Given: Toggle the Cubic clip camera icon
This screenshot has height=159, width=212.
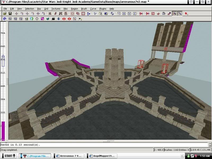Looking at the screenshot, I should 106,14.
